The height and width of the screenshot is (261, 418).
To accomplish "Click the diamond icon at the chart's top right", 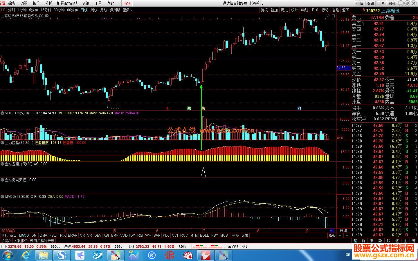I will [x=328, y=16].
